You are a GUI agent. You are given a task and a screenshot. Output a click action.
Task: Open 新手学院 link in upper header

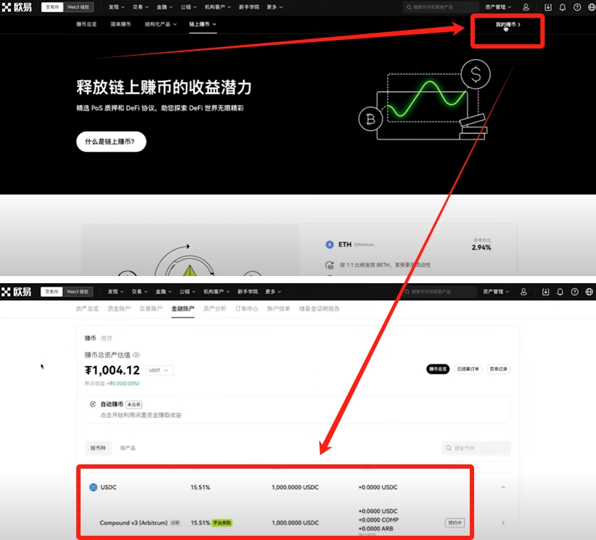249,7
